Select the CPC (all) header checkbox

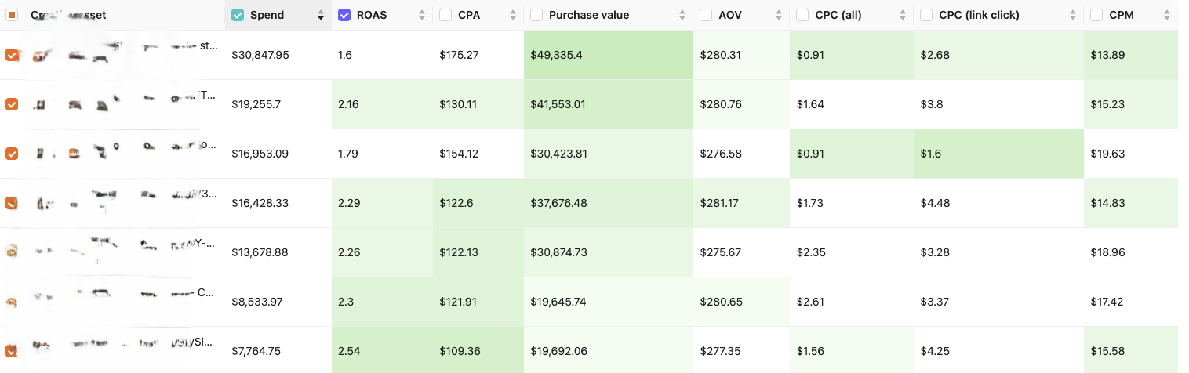802,15
